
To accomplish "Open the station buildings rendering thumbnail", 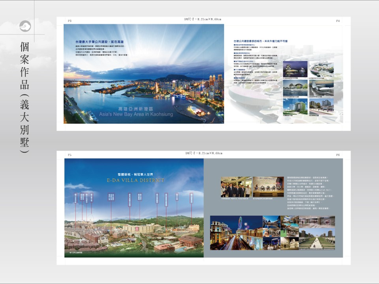I will pos(321,106).
